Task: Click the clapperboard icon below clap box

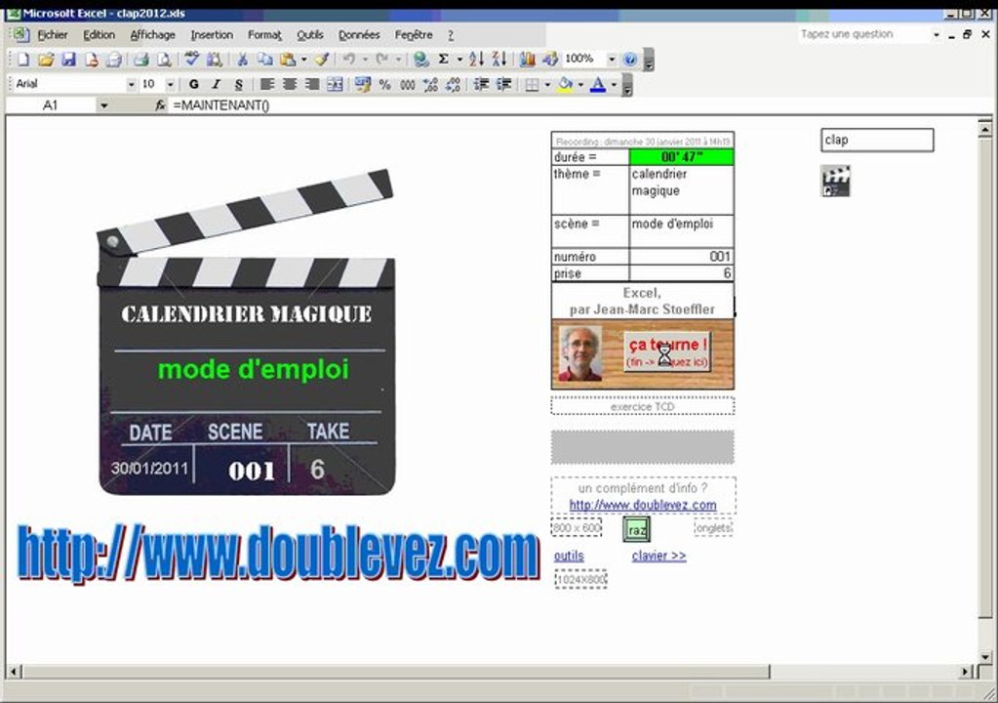Action: pyautogui.click(x=835, y=181)
